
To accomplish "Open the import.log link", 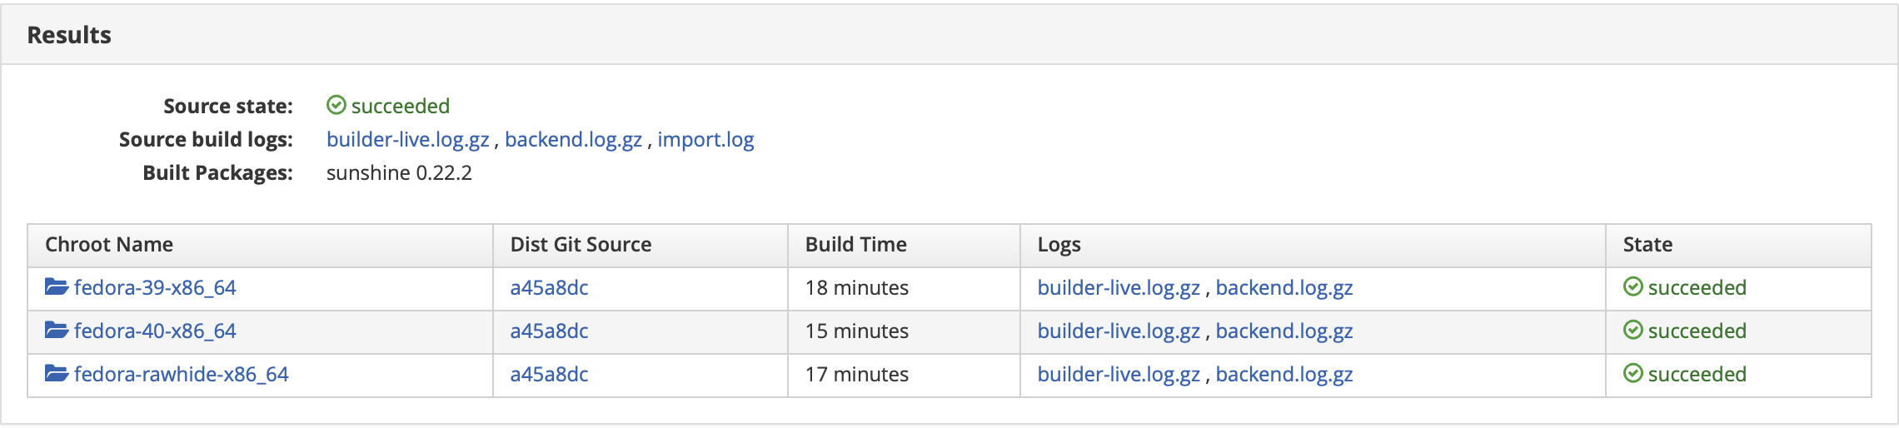I will (705, 140).
